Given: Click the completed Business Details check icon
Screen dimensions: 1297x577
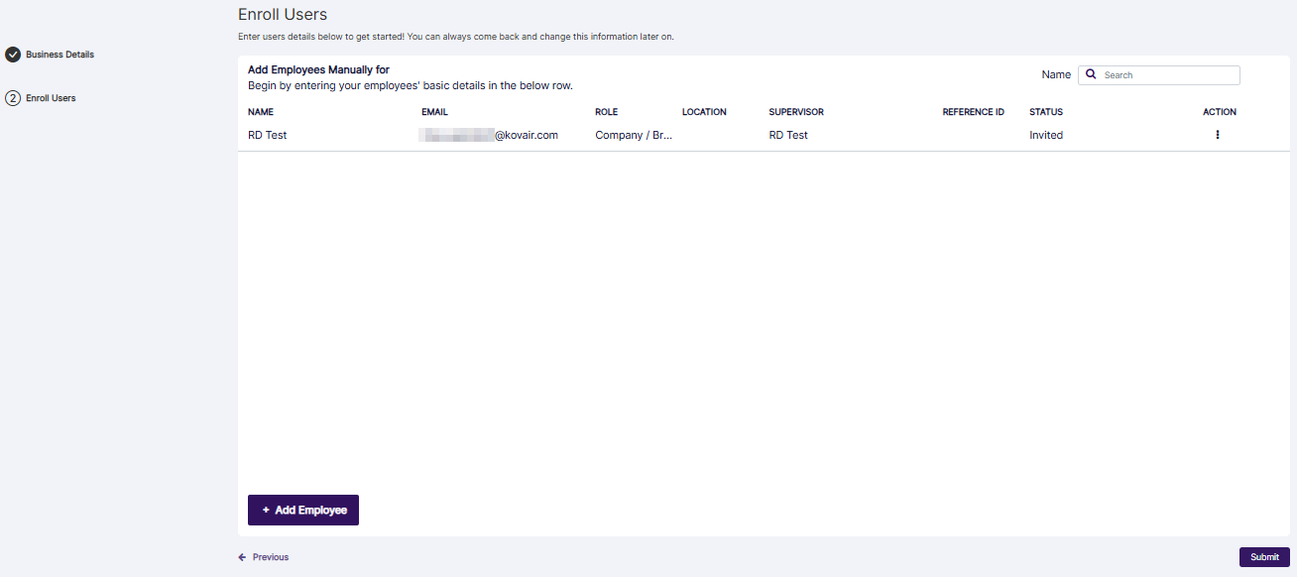Looking at the screenshot, I should point(13,55).
